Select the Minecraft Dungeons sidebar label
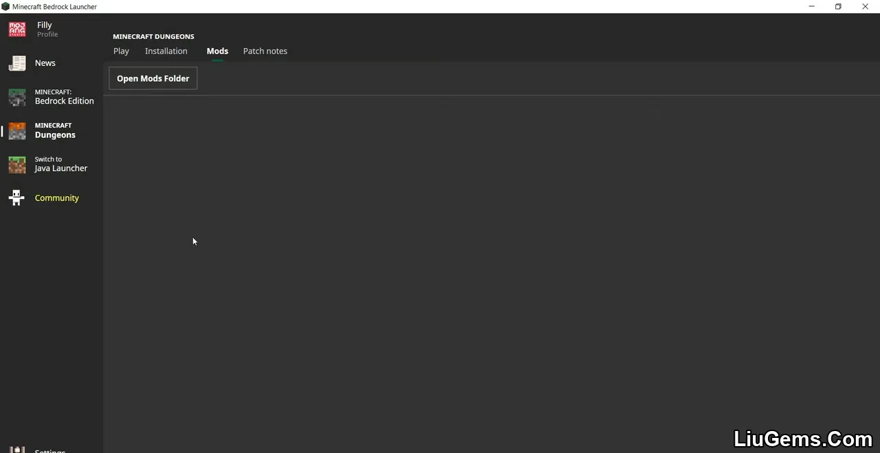This screenshot has height=453, width=880. click(55, 130)
